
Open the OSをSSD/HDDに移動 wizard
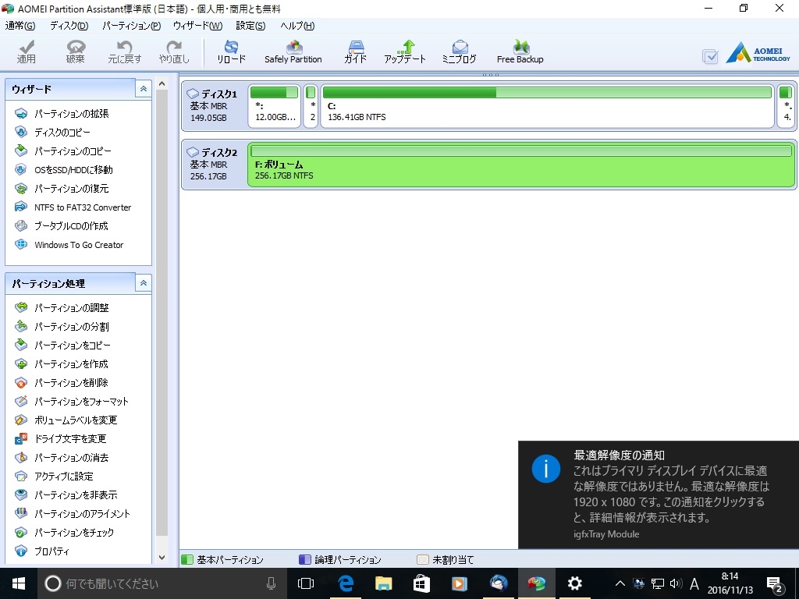click(64, 170)
